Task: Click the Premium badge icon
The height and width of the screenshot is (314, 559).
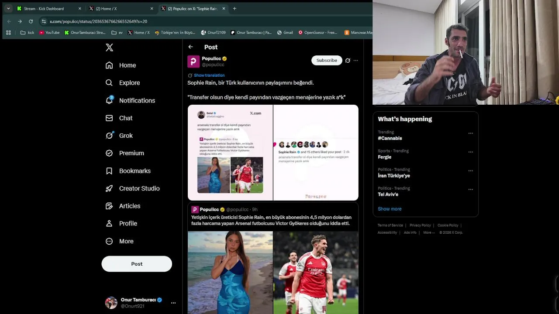Action: point(109,153)
